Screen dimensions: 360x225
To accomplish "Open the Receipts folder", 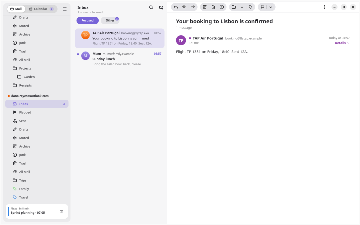I will [37, 85].
